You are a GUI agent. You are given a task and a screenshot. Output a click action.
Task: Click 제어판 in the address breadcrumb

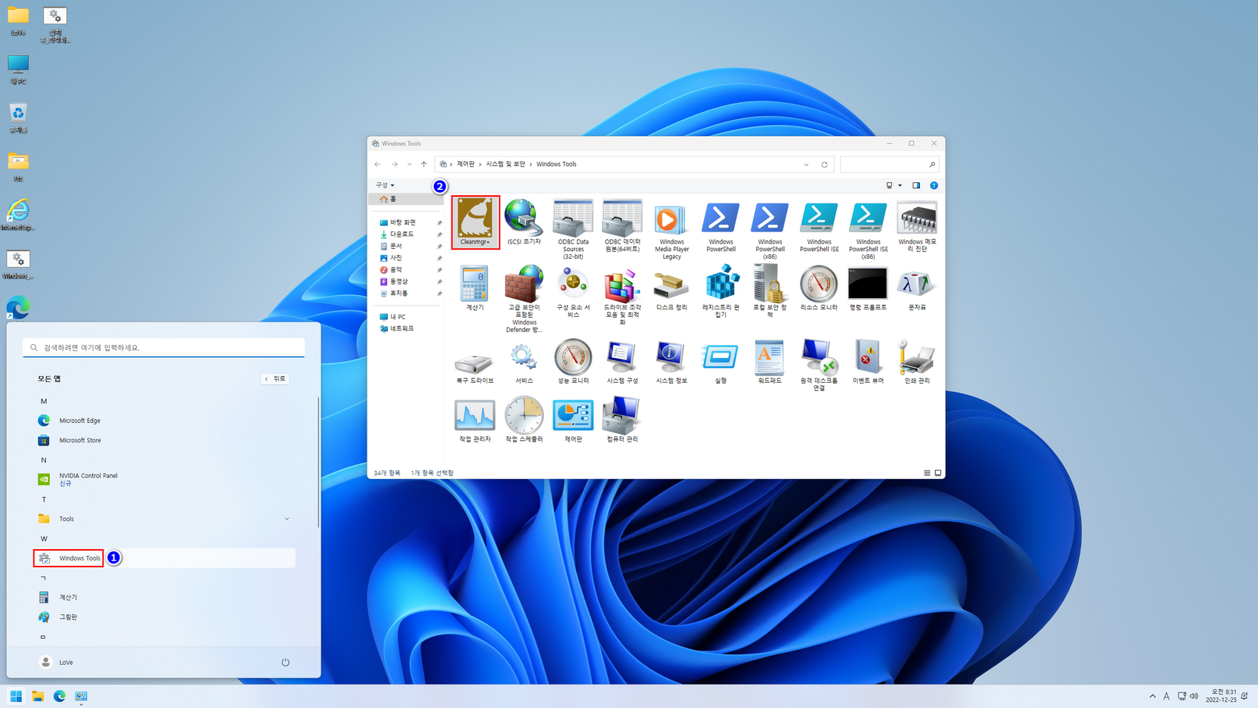point(466,164)
